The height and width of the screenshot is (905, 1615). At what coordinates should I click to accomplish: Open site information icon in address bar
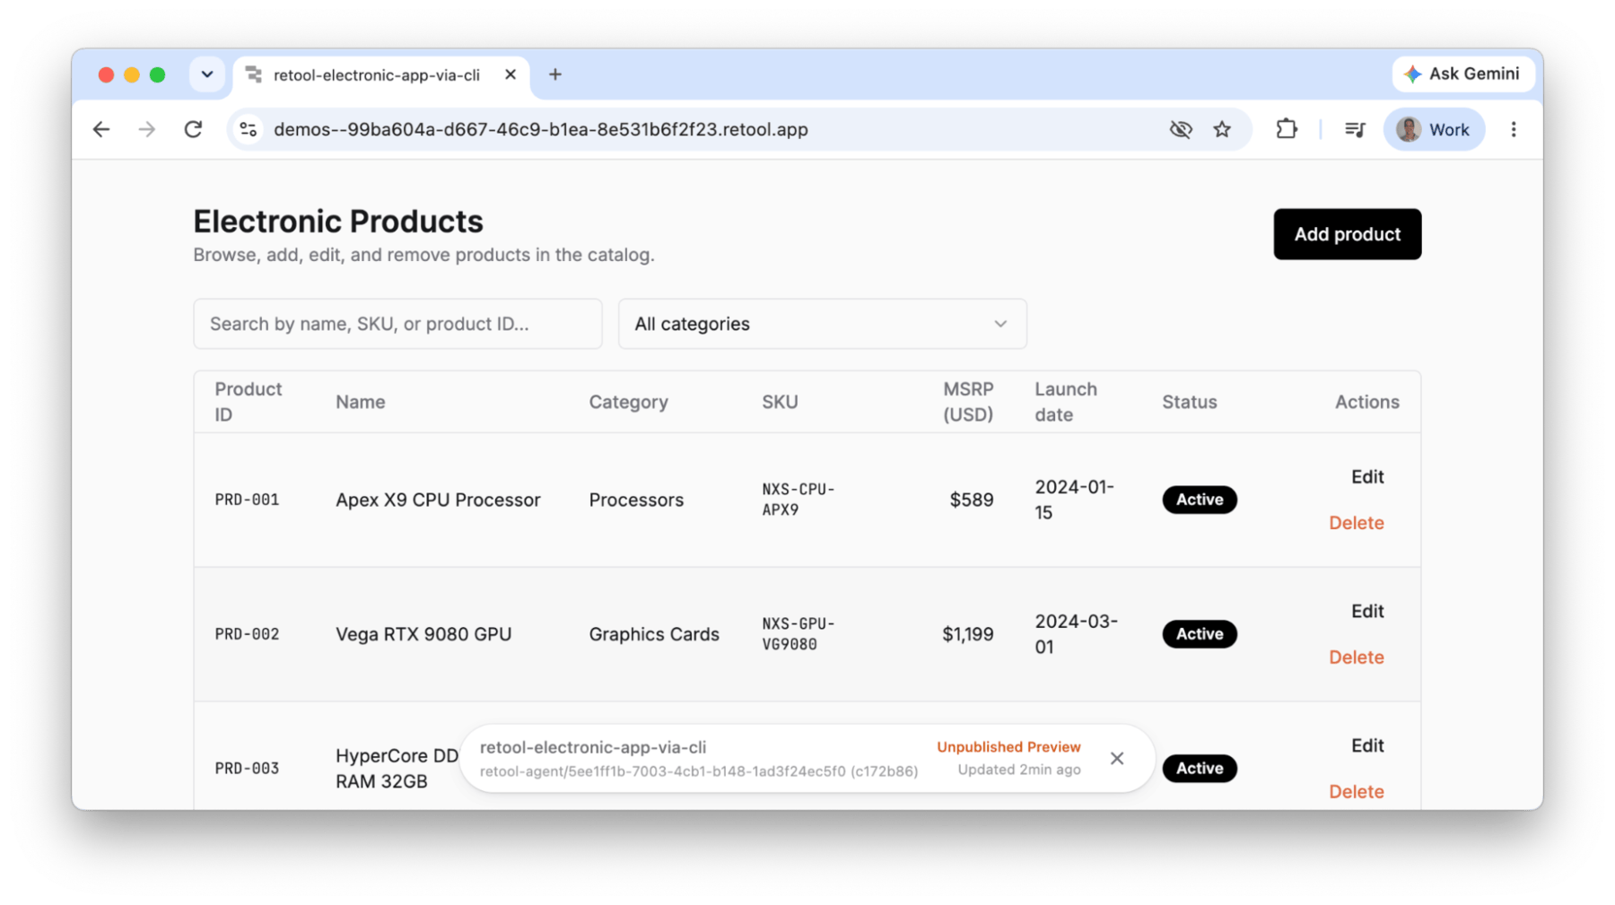coord(249,129)
